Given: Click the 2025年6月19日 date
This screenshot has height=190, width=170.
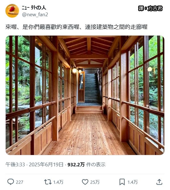Looking at the screenshot, I should point(46,165).
